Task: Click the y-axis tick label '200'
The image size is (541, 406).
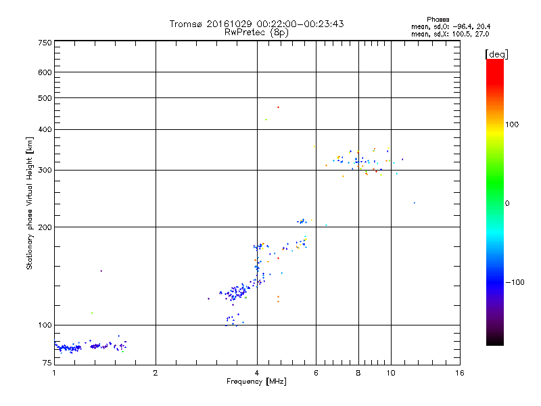Action: [x=45, y=227]
